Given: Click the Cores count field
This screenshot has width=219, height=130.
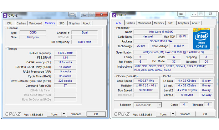Looking at the screenshot, I should pyautogui.click(x=184, y=105).
